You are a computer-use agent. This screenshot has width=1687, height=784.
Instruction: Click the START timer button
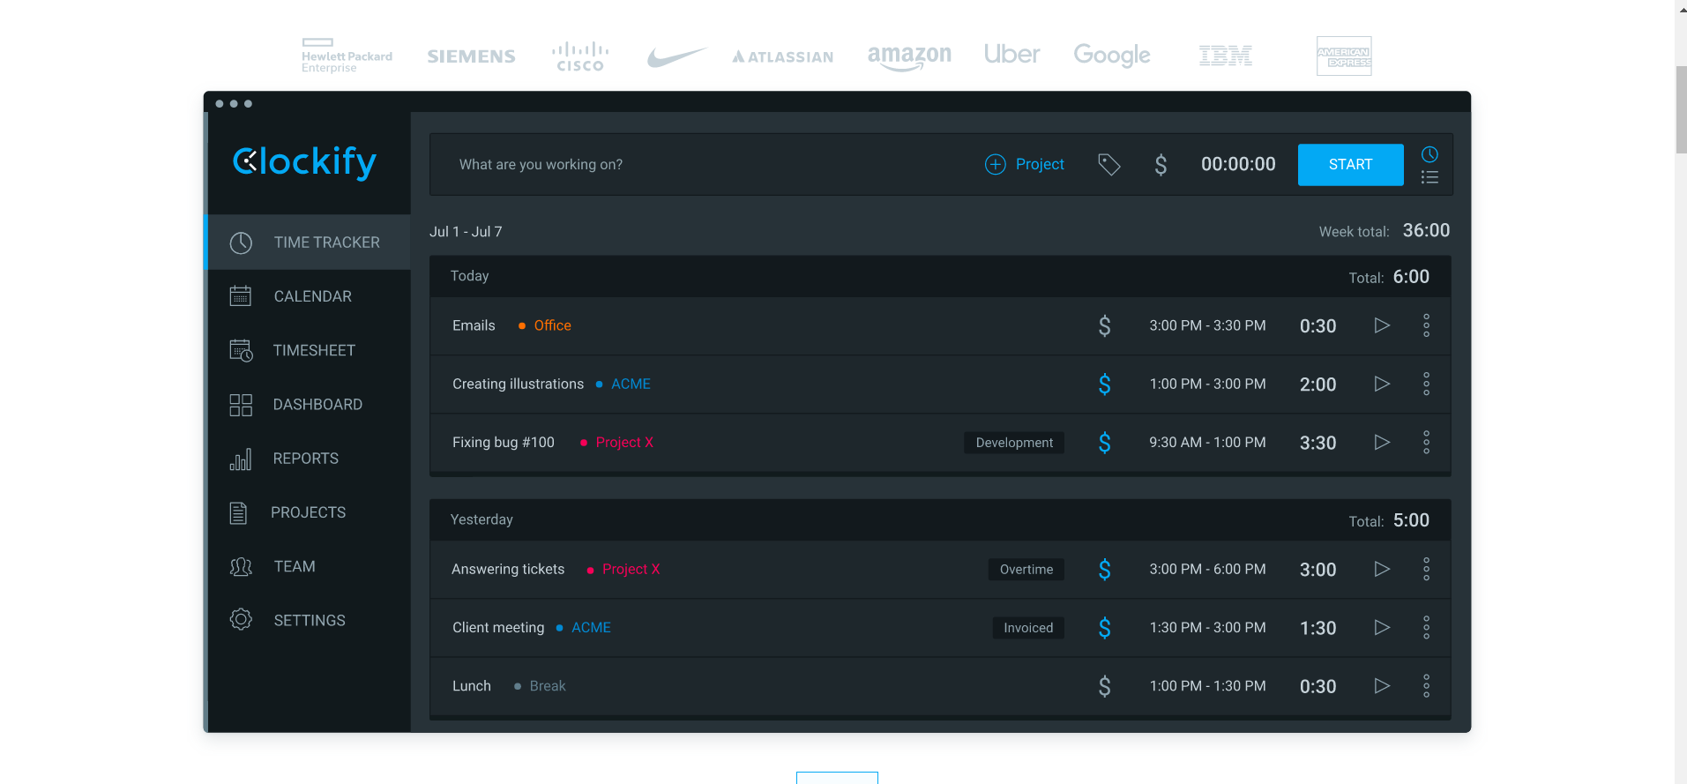(1350, 165)
